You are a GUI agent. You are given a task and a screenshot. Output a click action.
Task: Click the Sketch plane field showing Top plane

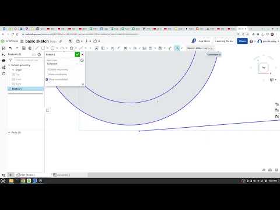[62, 64]
